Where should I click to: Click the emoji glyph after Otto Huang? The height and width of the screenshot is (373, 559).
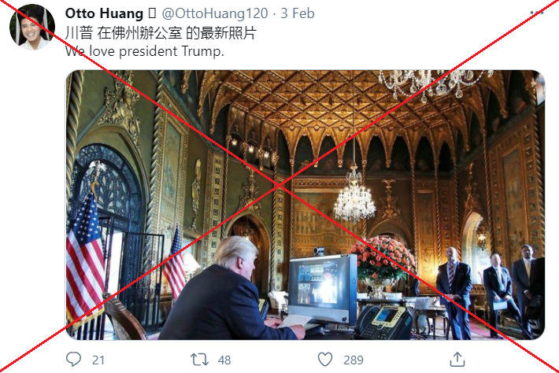coord(152,13)
